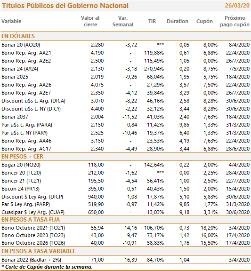This screenshot has height=271, width=251.
Task: Select Discount u$s L. NY (DICY) row
Action: pyautogui.click(x=125, y=109)
